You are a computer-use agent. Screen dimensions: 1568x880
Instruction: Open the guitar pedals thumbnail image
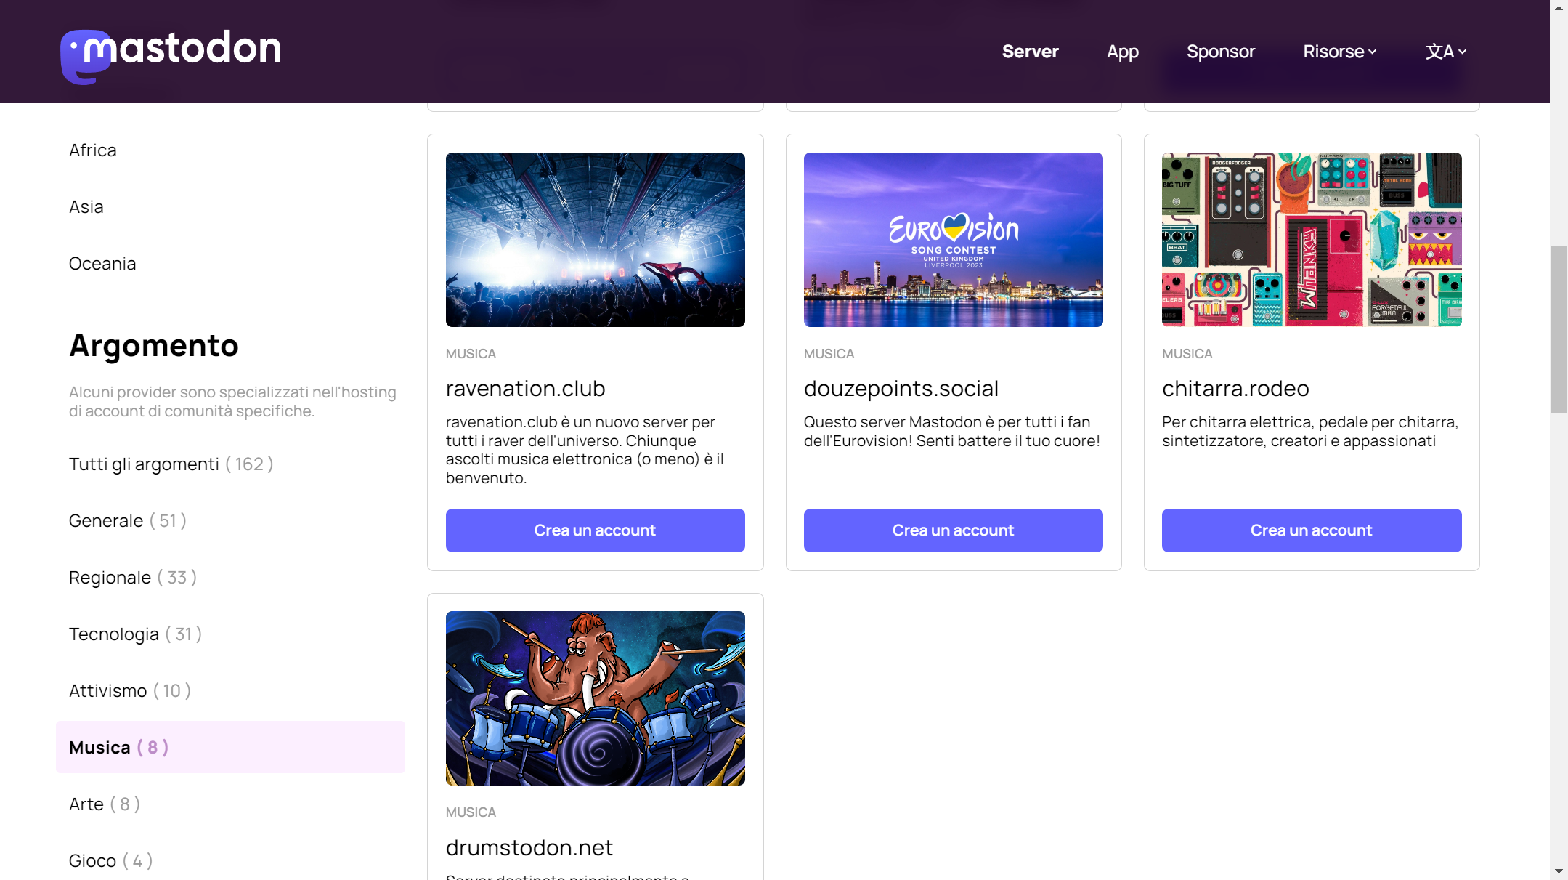pos(1311,240)
